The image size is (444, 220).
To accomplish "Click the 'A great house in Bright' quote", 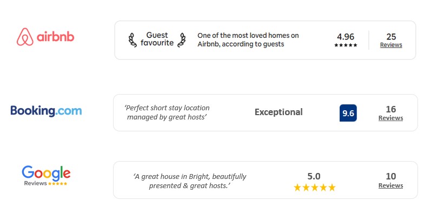I will [x=189, y=181].
